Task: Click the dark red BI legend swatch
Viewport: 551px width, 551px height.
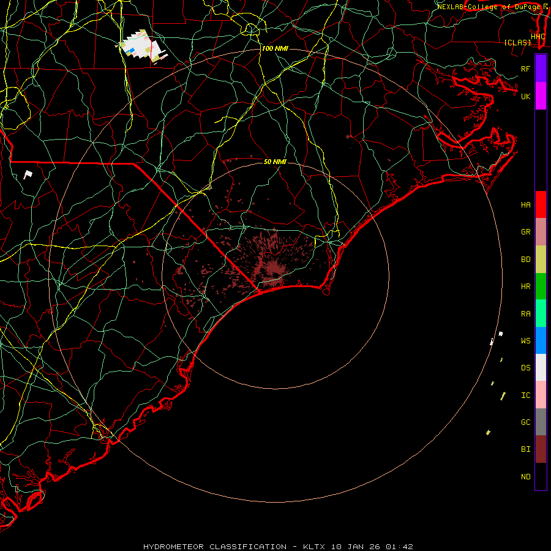Action: click(541, 449)
